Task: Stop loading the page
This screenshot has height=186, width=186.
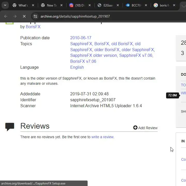Action: click(x=24, y=16)
